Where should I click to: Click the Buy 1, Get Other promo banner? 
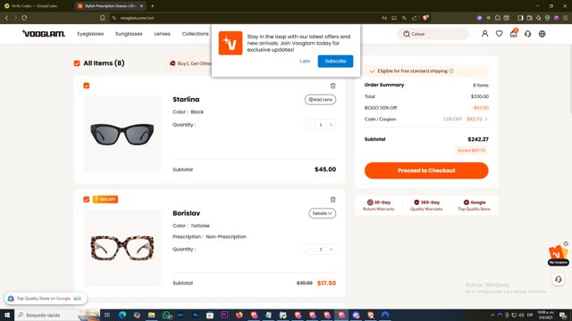point(189,63)
